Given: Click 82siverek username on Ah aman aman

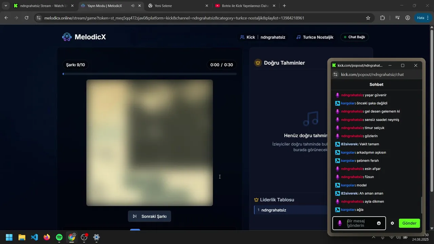Looking at the screenshot, I should point(349,194).
